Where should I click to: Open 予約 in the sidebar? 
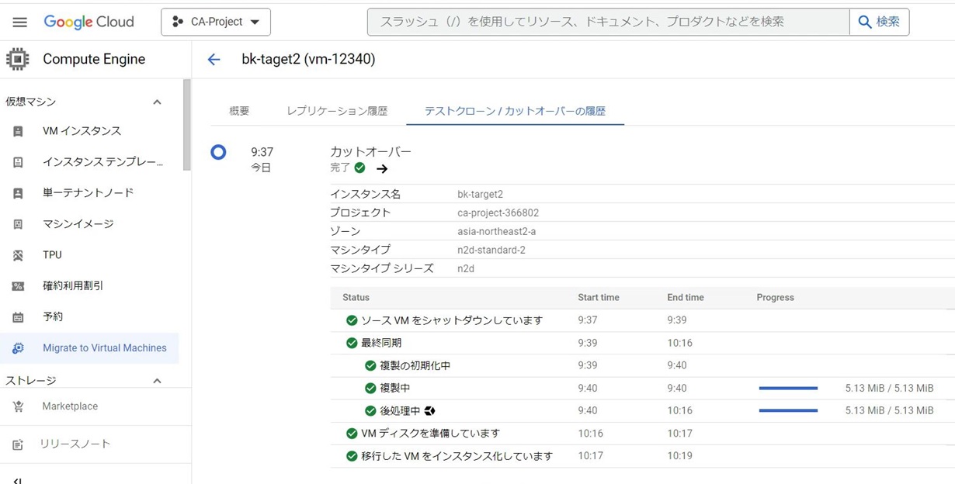coord(53,317)
